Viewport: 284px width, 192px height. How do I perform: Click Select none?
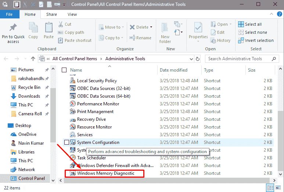pyautogui.click(x=252, y=32)
